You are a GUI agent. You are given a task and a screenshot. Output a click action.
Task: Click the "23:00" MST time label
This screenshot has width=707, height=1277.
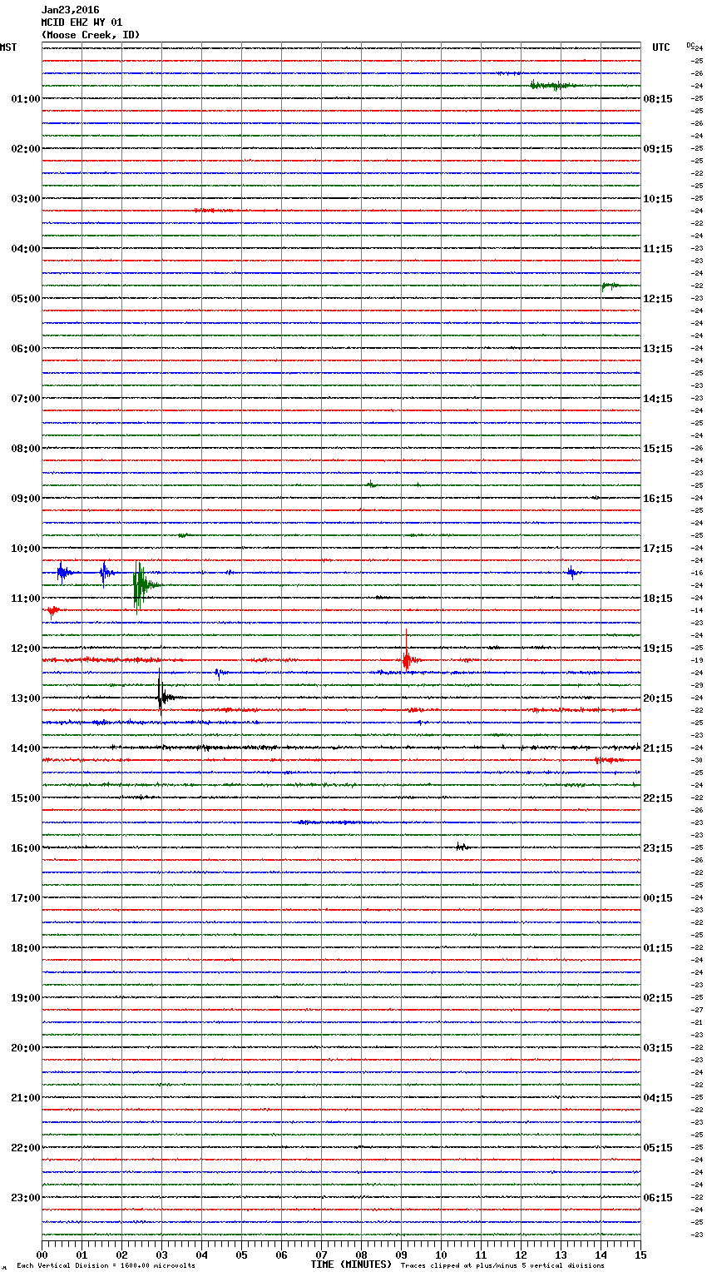click(25, 1198)
